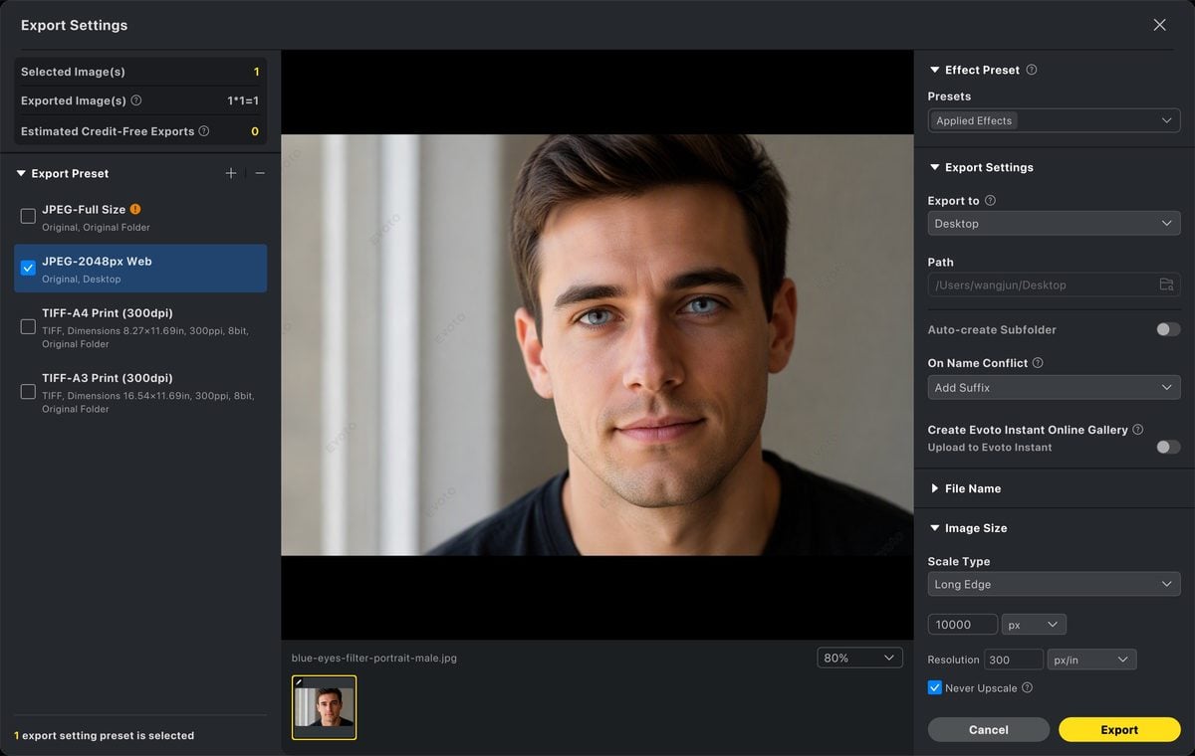Click the Export button

tap(1119, 729)
